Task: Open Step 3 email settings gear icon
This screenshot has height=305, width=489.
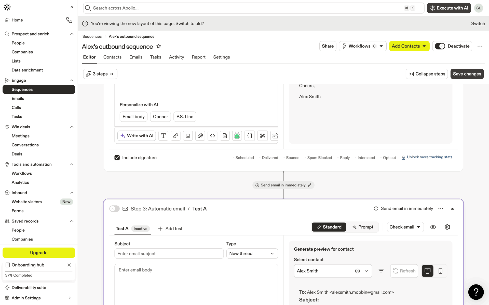Action: (x=447, y=227)
